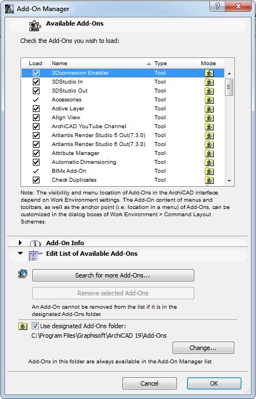The width and height of the screenshot is (256, 399).
Task: Click the add-on list scrollbar thumb
Action: [229, 87]
